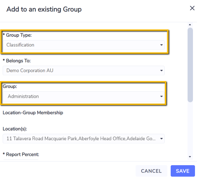Click the Location(s) label

click(x=15, y=129)
